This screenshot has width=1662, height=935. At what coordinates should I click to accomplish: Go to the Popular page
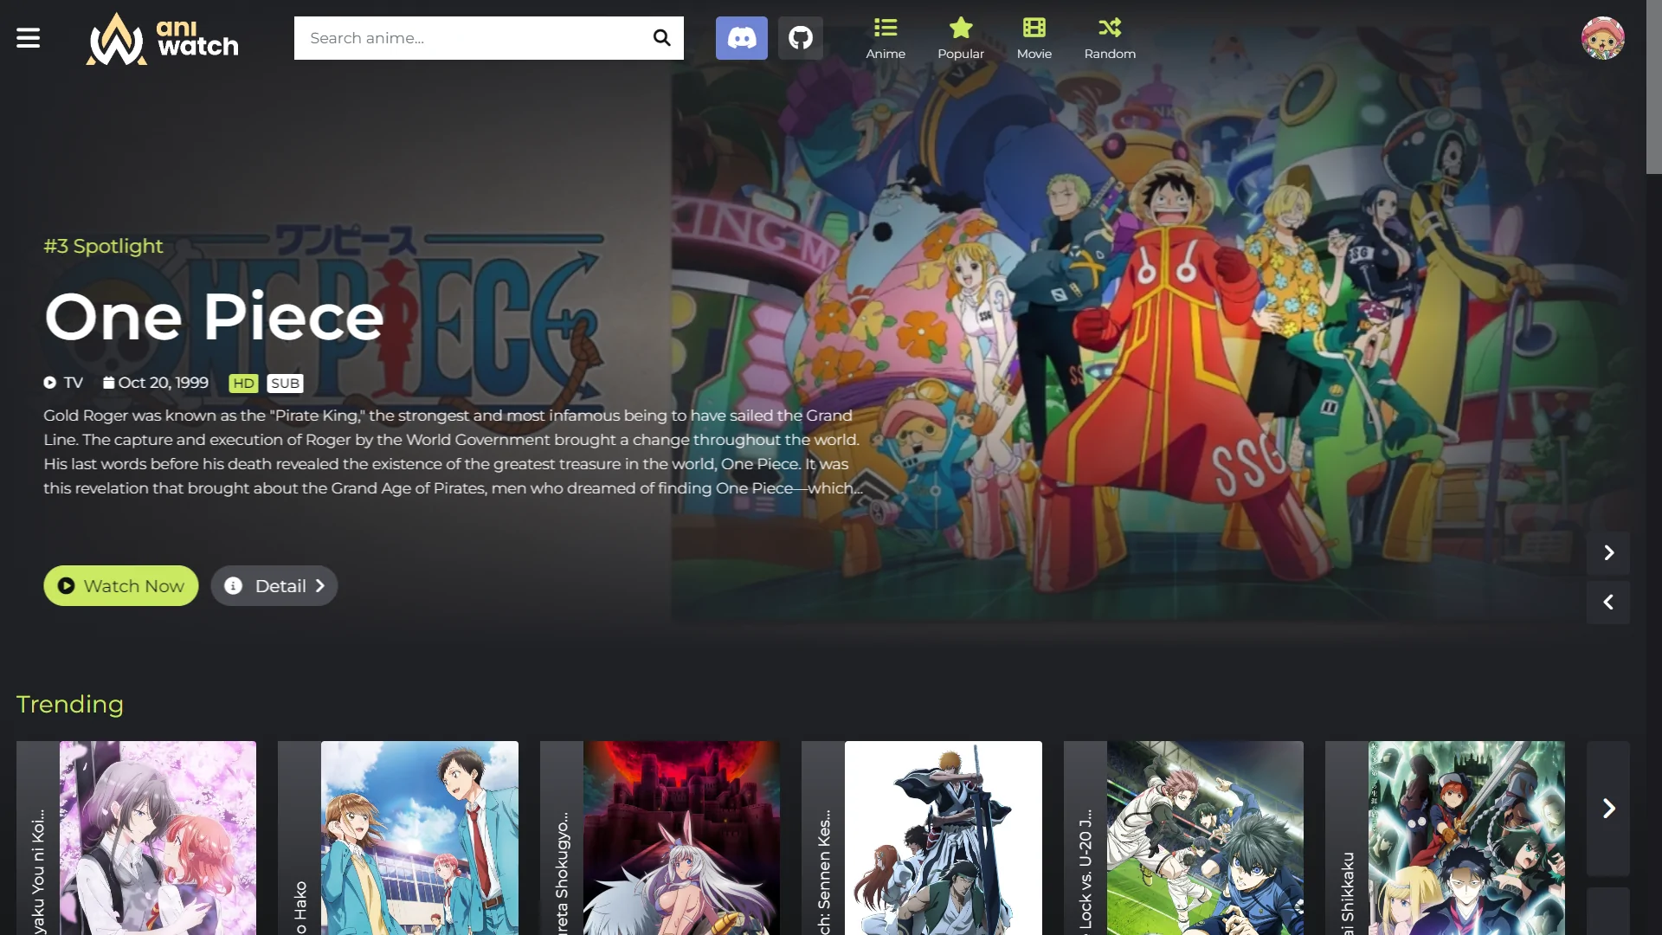click(960, 38)
